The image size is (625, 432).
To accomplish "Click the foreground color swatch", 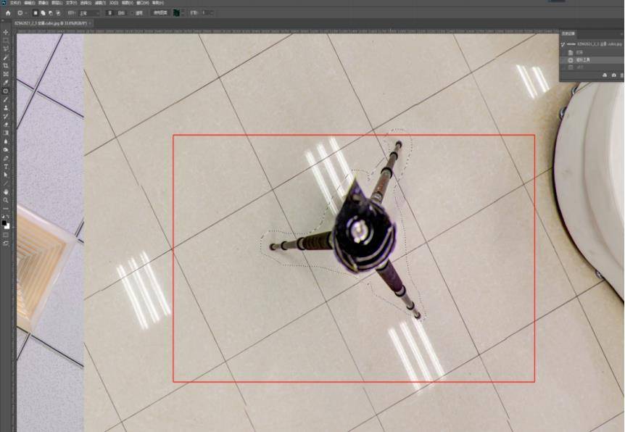I will pyautogui.click(x=4, y=223).
